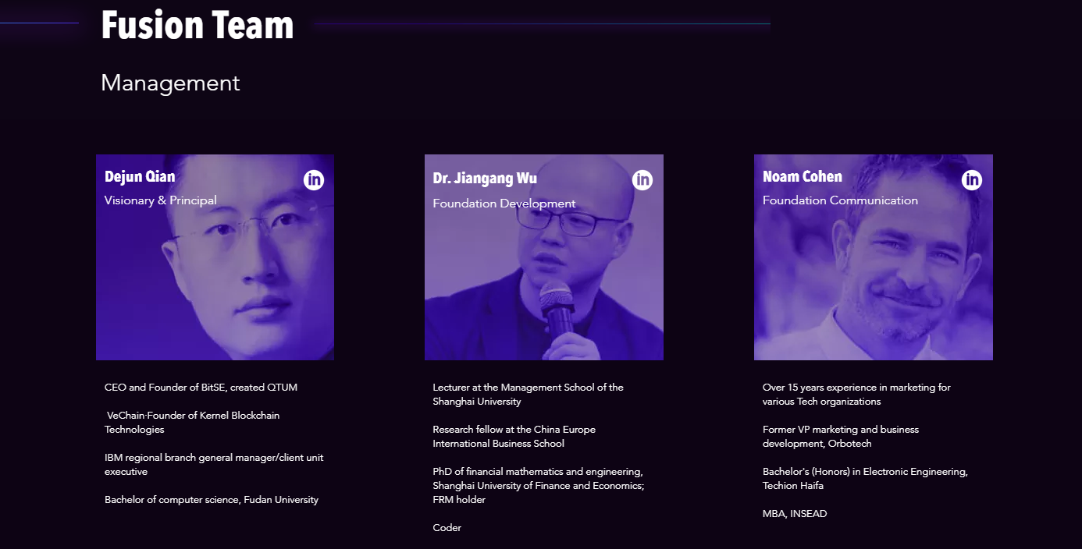Click the Foundation Development role text
This screenshot has width=1082, height=549.
click(504, 204)
